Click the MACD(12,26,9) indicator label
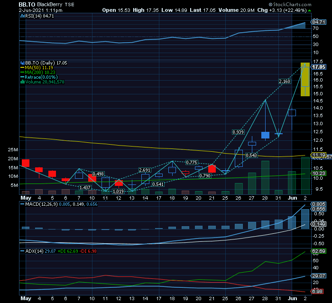Viewport: 332px width, 303px height. (41, 204)
